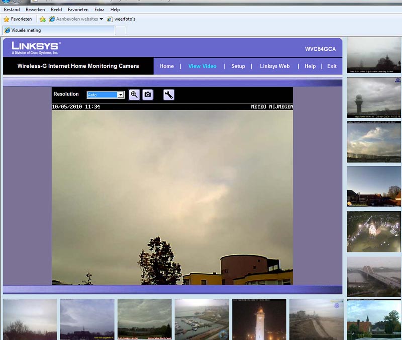The height and width of the screenshot is (340, 402).
Task: Click the Linksys Web link
Action: pyautogui.click(x=275, y=66)
